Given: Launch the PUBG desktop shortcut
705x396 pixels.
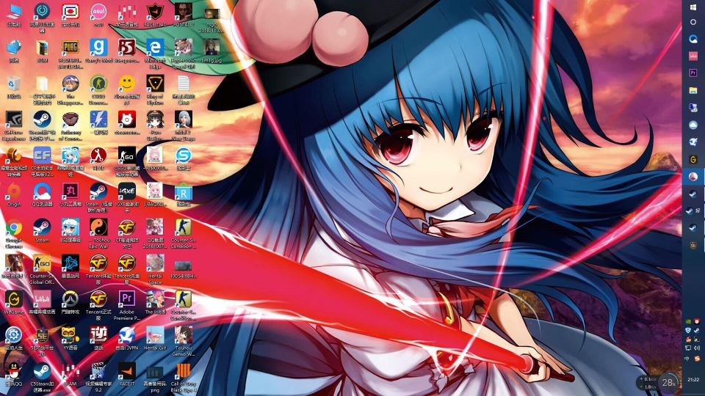Looking at the screenshot, I should pyautogui.click(x=70, y=54).
